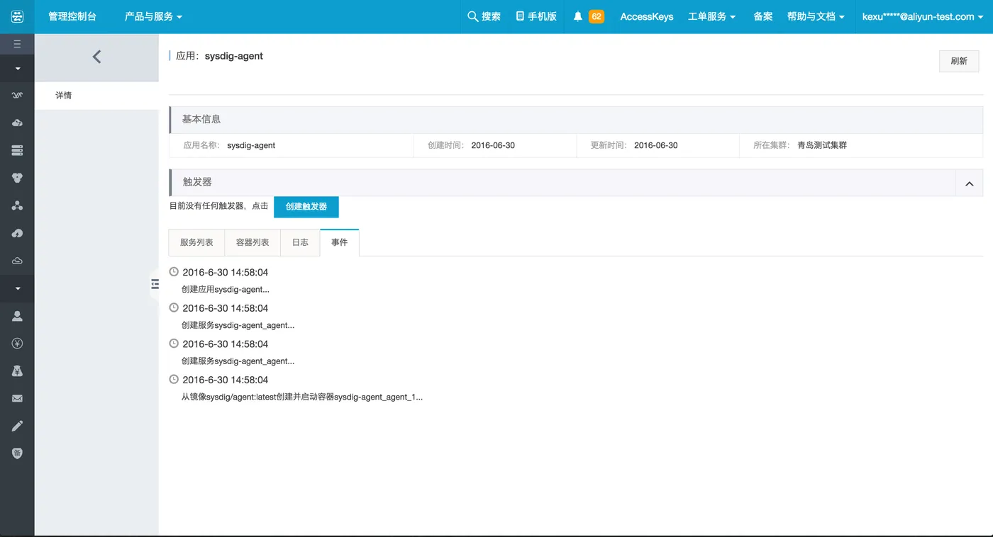Open the wave-shaped service icon in sidebar
Viewport: 993px width, 537px height.
click(17, 96)
